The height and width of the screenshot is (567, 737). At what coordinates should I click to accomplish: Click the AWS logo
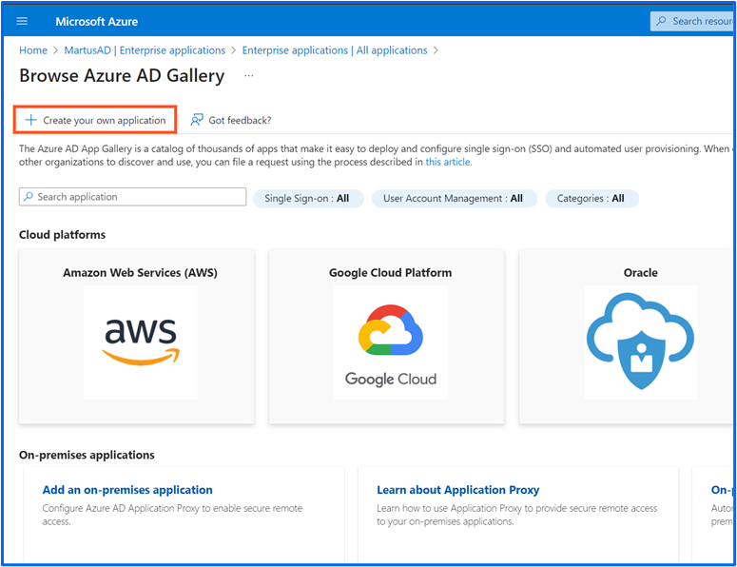tap(141, 342)
